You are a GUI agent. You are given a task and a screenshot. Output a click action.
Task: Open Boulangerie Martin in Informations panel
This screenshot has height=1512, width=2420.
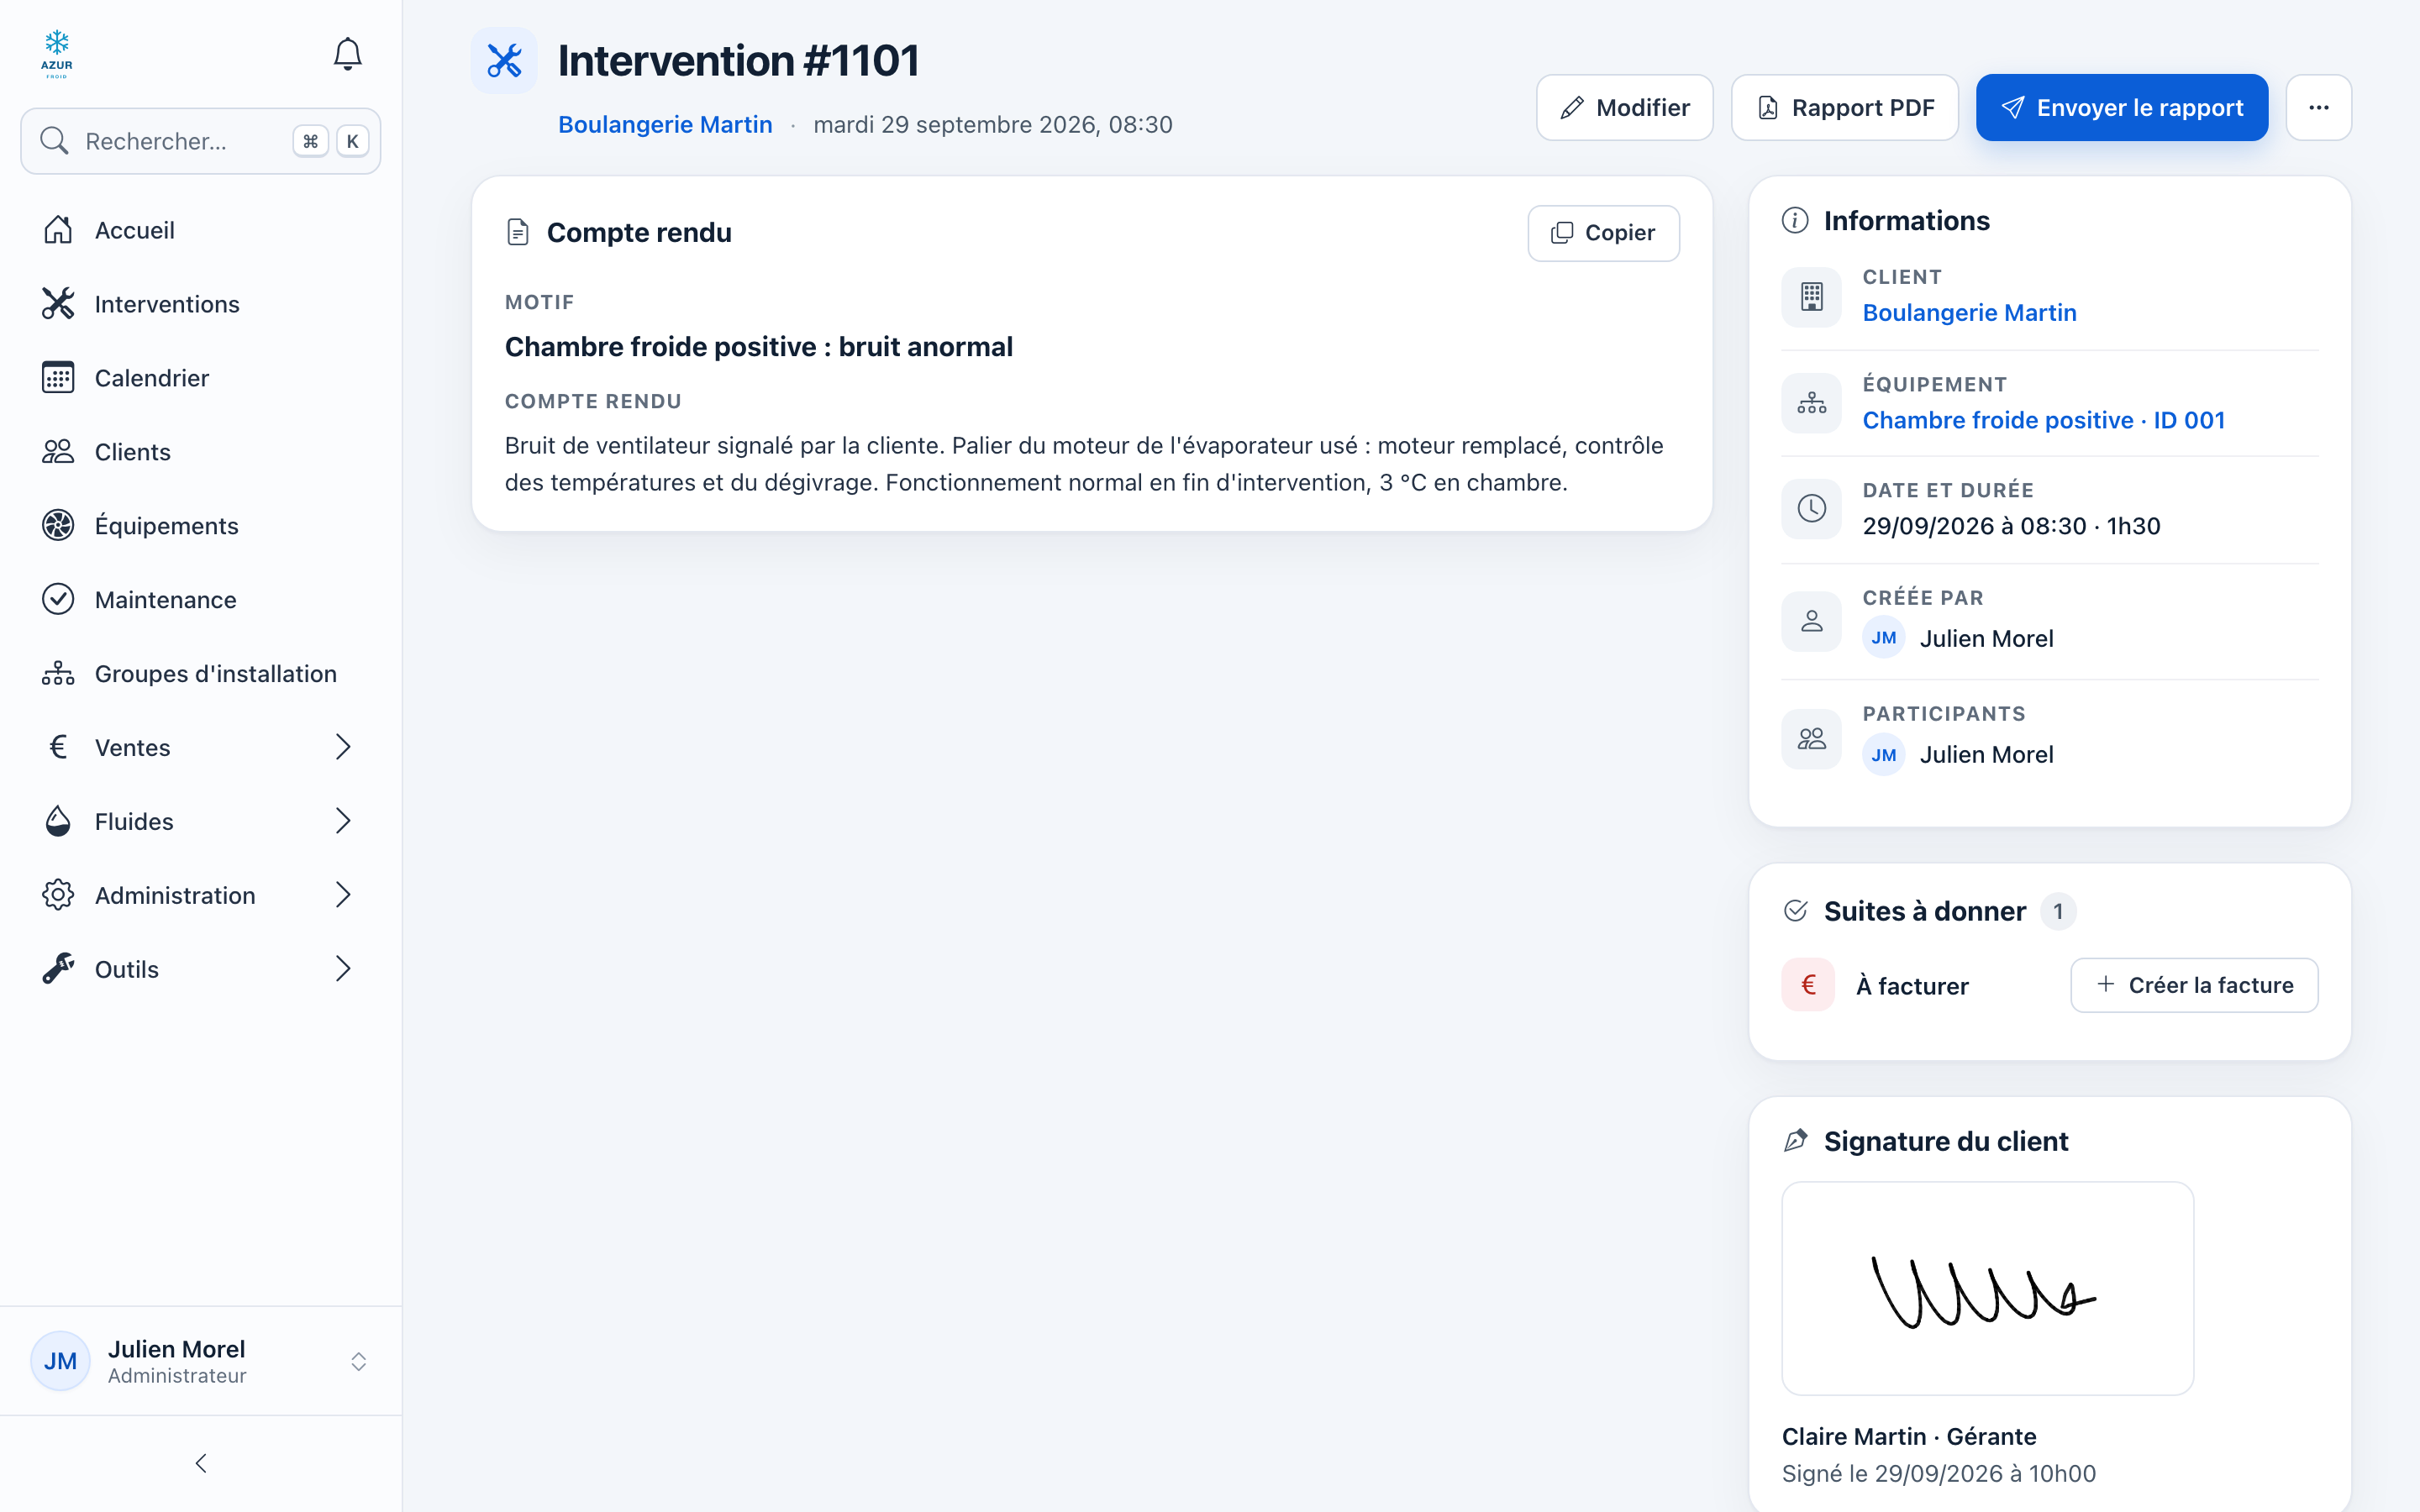point(1970,313)
